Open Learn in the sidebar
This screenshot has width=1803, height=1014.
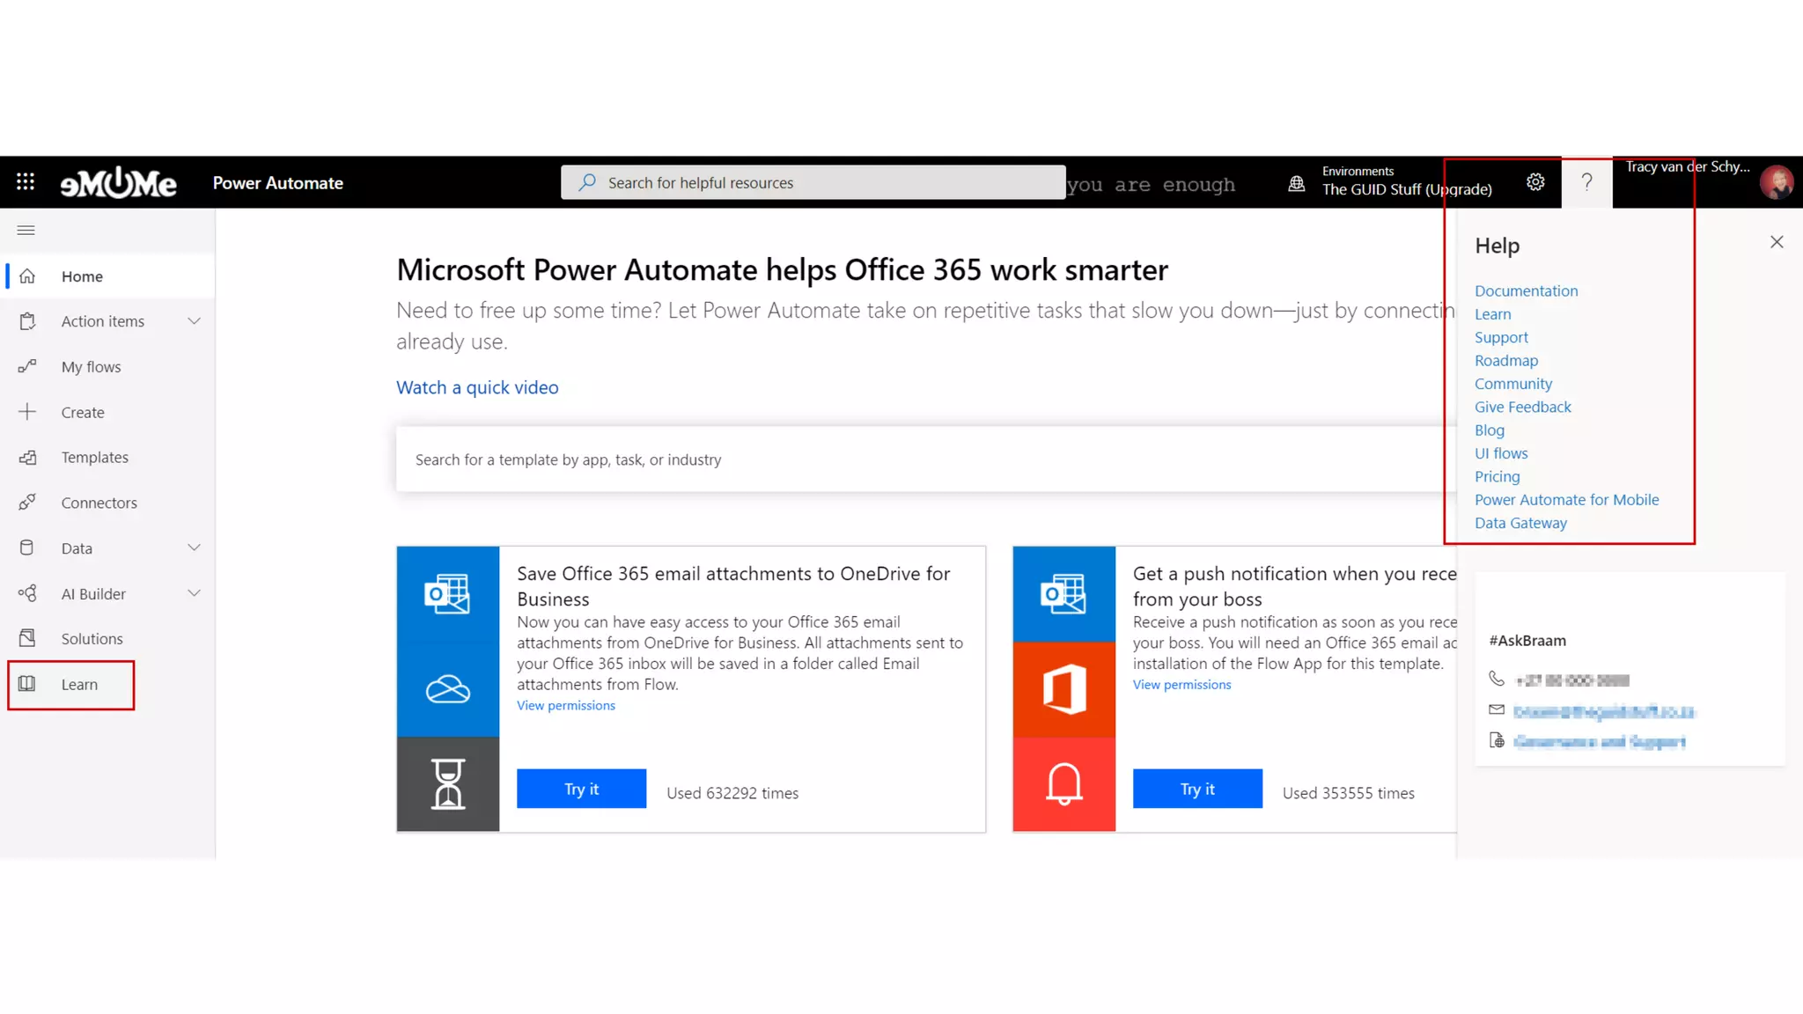[79, 684]
